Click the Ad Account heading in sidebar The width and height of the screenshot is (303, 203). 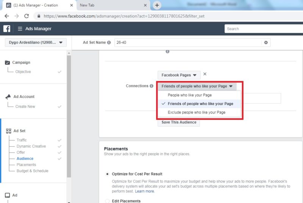(x=24, y=96)
